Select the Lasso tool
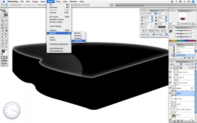197x123 pixels. 2,18
